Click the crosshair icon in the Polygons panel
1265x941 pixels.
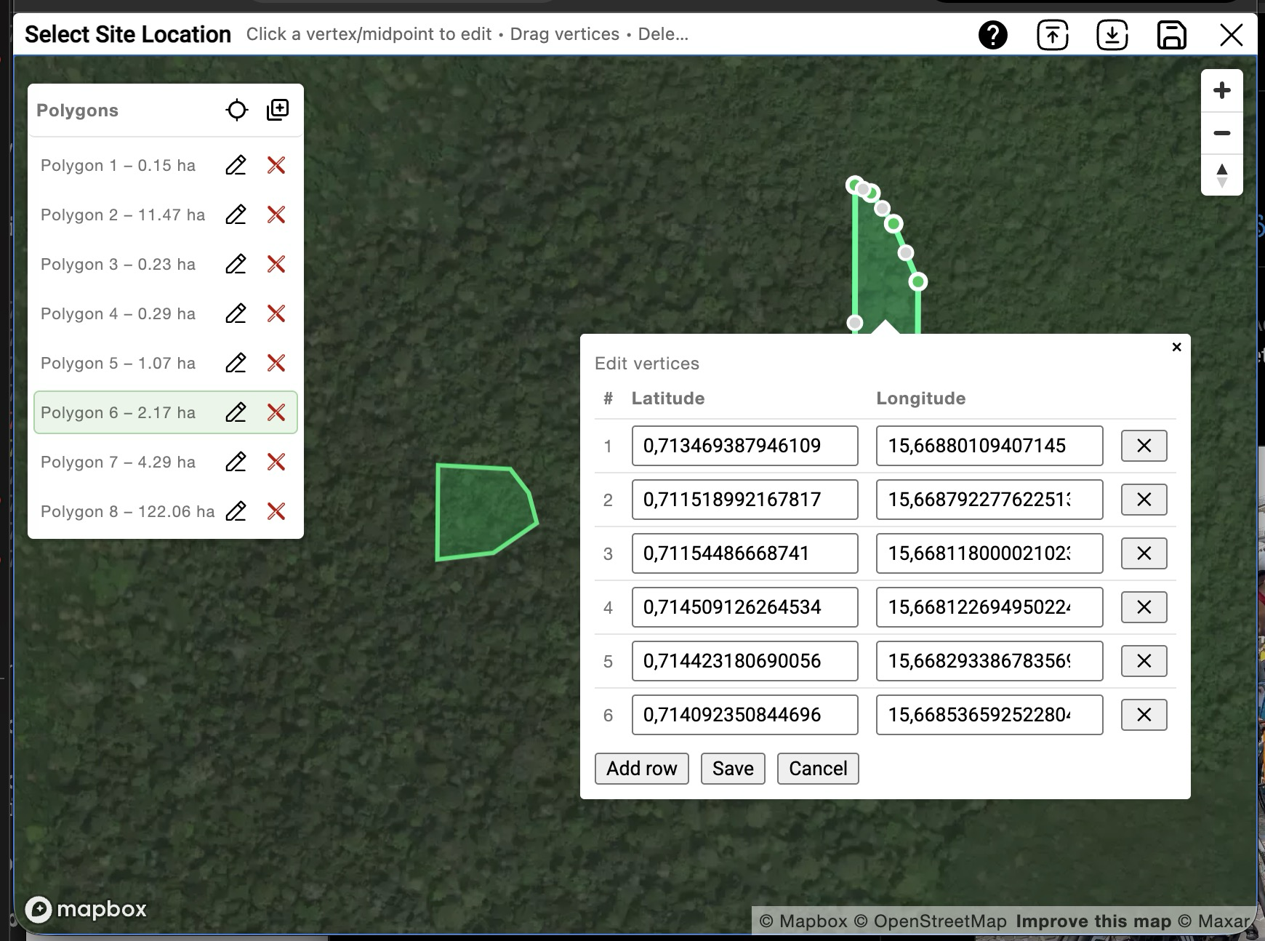pyautogui.click(x=237, y=110)
